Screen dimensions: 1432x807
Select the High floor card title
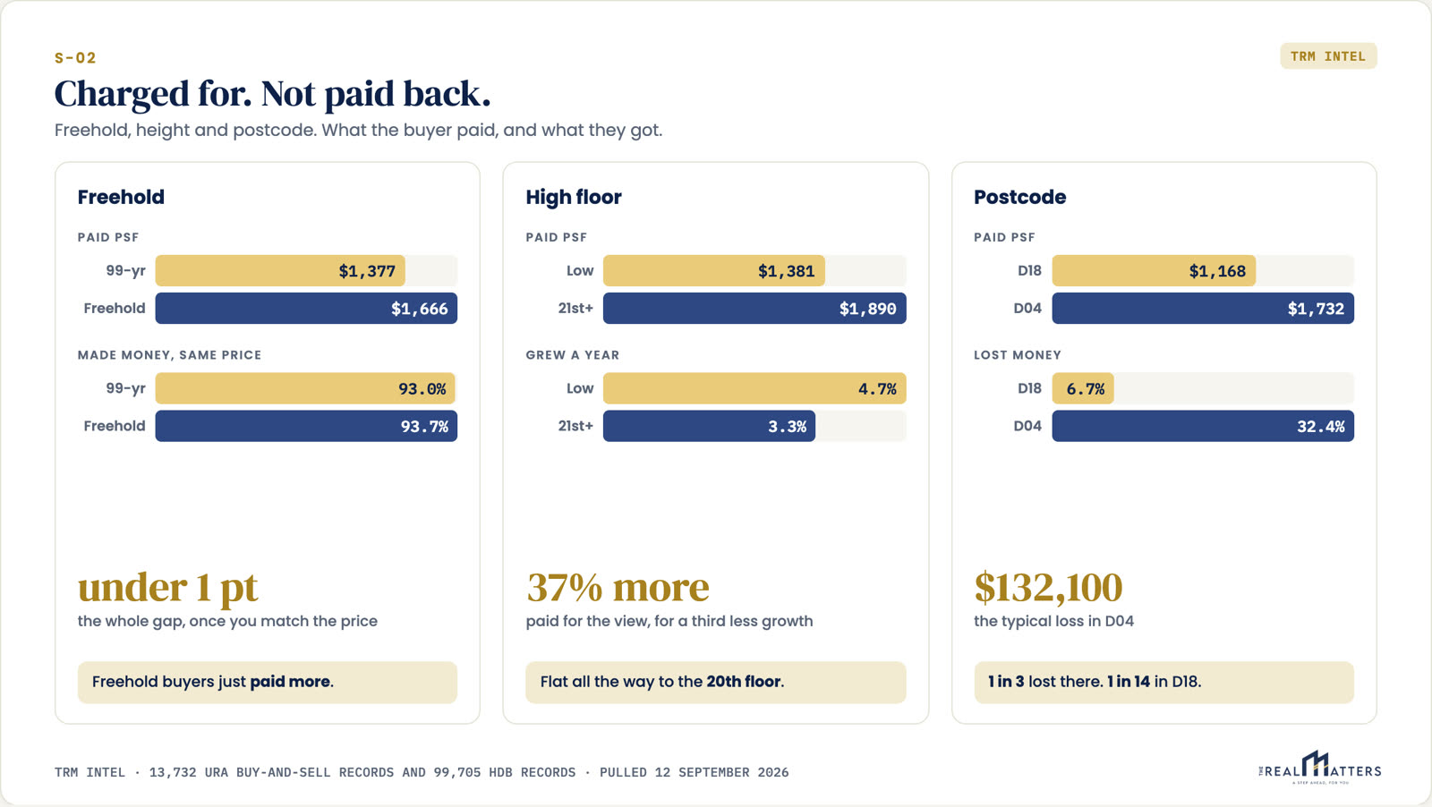pos(574,197)
